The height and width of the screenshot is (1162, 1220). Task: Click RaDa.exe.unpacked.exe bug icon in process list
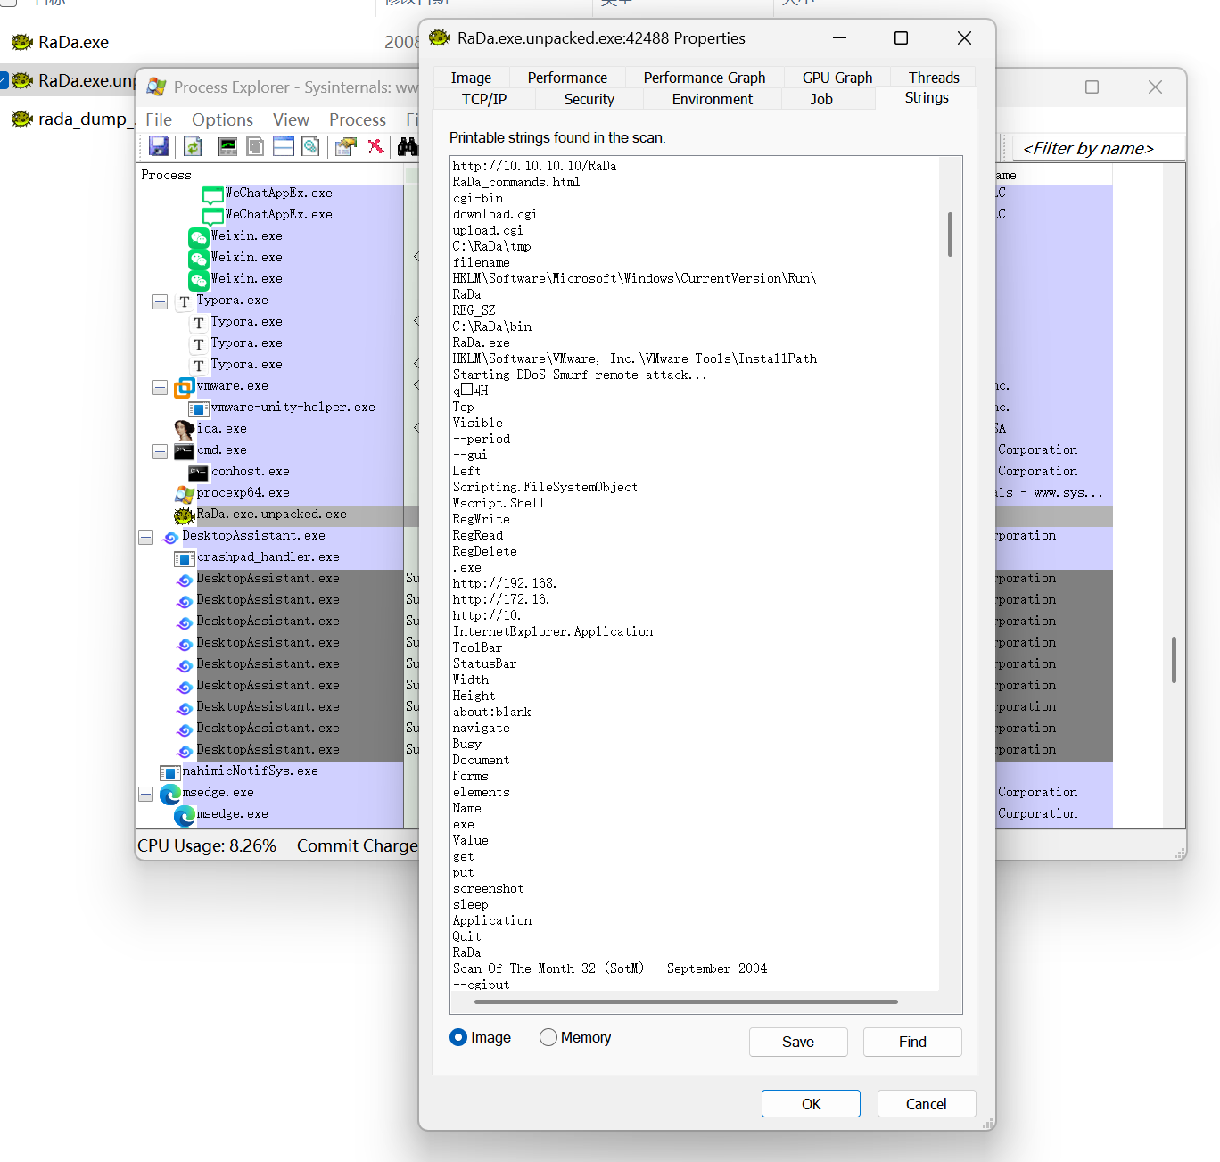point(185,515)
